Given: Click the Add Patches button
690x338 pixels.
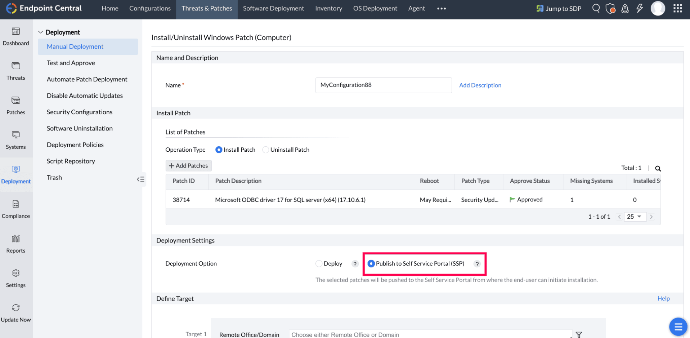Looking at the screenshot, I should pos(188,166).
